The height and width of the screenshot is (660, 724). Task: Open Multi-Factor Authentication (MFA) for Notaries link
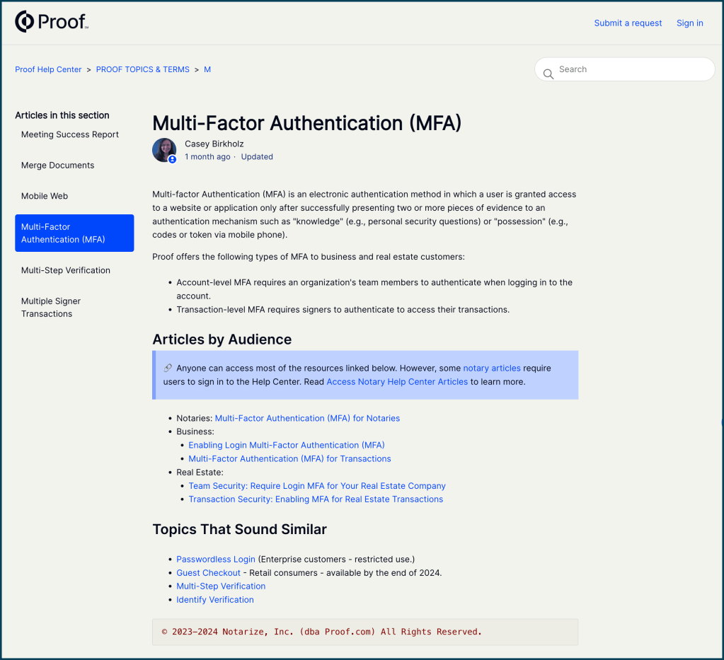pyautogui.click(x=307, y=418)
